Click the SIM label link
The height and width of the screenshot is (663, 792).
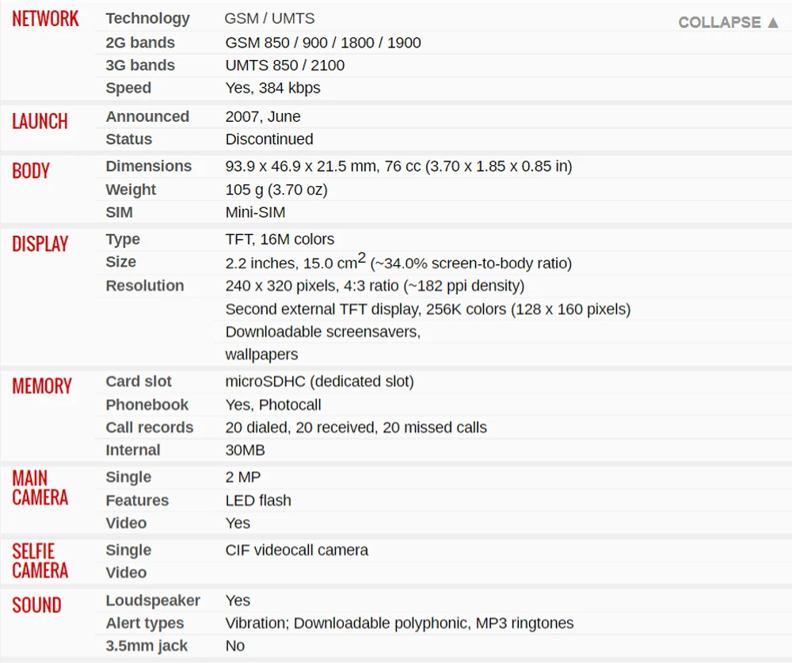point(119,213)
